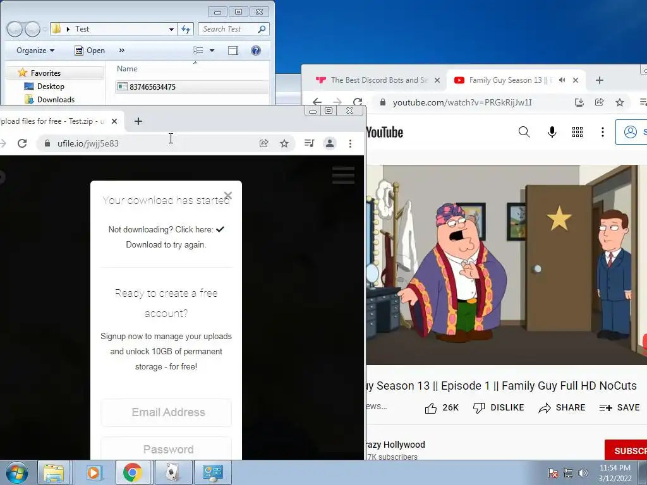
Task: Open the Windows Start button
Action: click(x=17, y=472)
